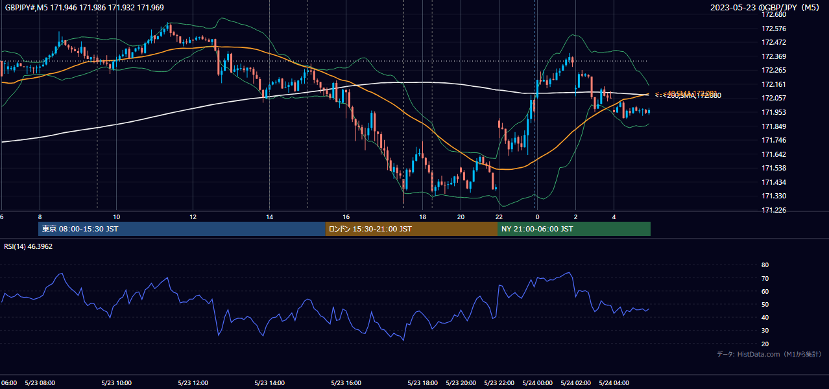Click the RSI axis level 60
829x389 pixels.
click(765, 291)
